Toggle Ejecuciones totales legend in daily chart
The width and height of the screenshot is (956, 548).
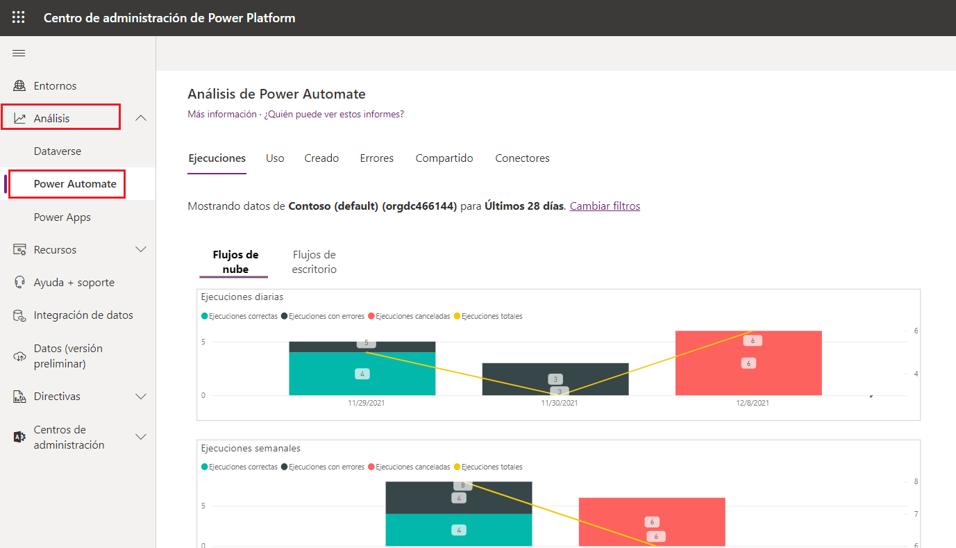click(x=487, y=317)
